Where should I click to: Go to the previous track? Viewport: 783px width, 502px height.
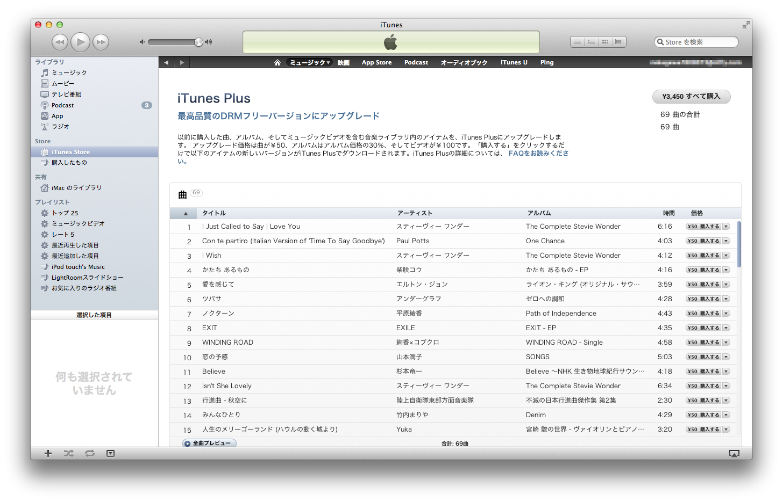[x=60, y=42]
